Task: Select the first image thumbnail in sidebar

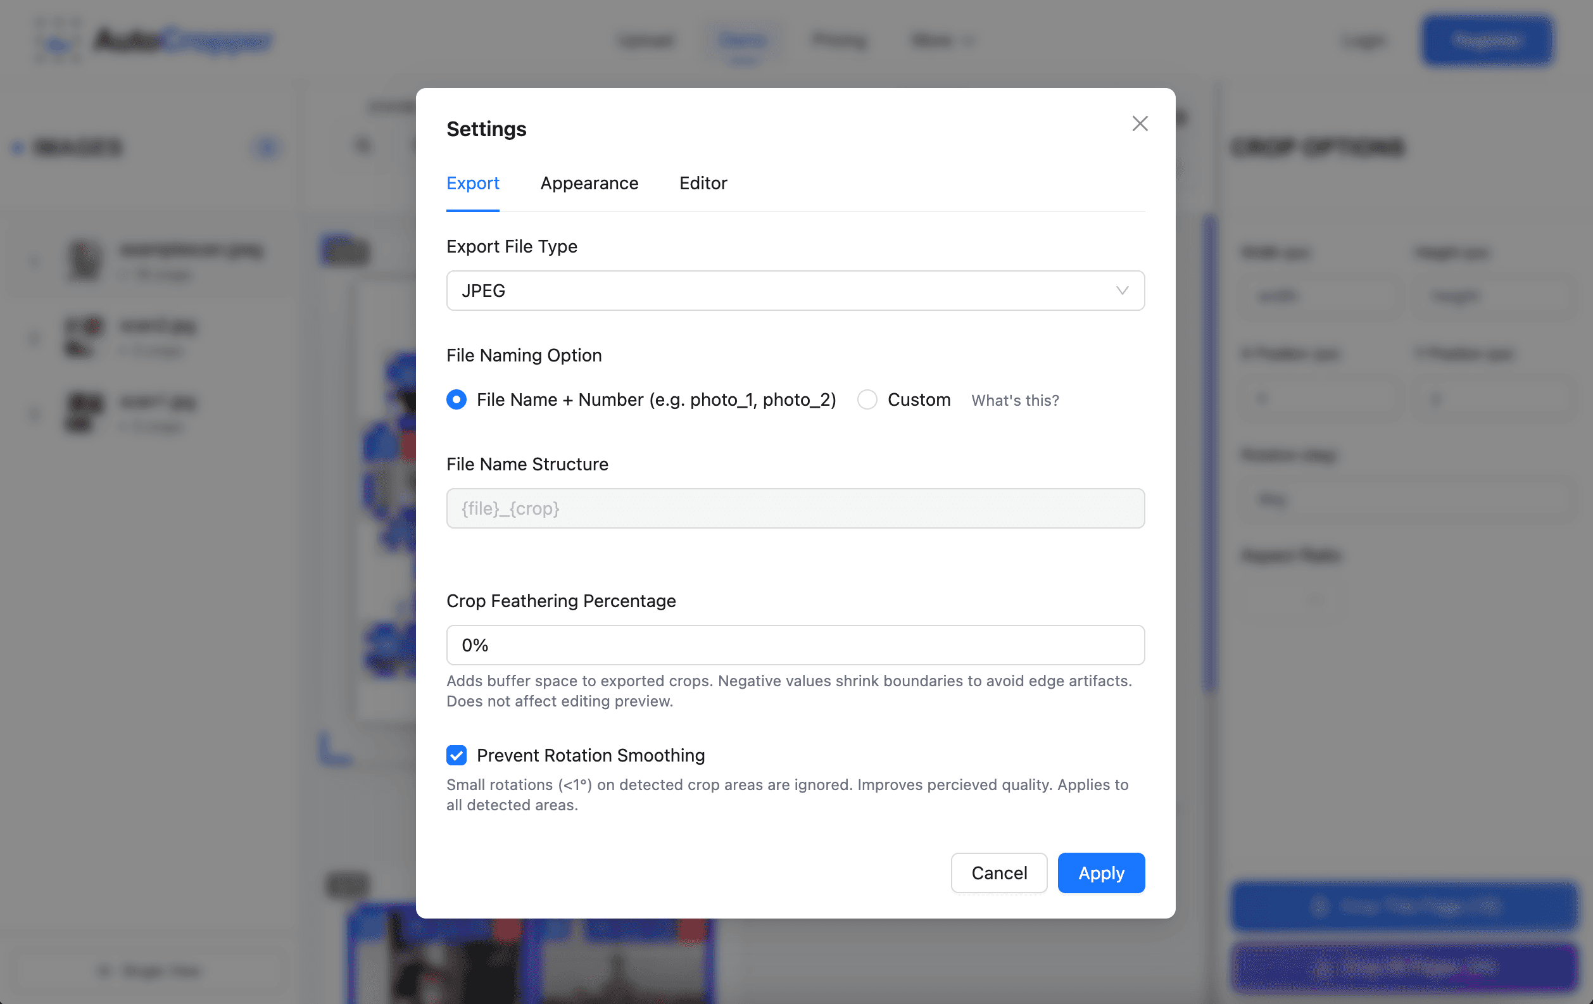Action: coord(84,261)
